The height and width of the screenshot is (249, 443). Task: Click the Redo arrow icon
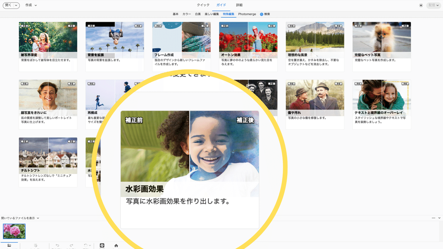click(71, 245)
